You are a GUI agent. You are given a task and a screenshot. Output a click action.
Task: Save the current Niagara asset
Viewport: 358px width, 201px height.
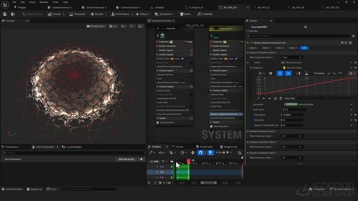click(5, 14)
